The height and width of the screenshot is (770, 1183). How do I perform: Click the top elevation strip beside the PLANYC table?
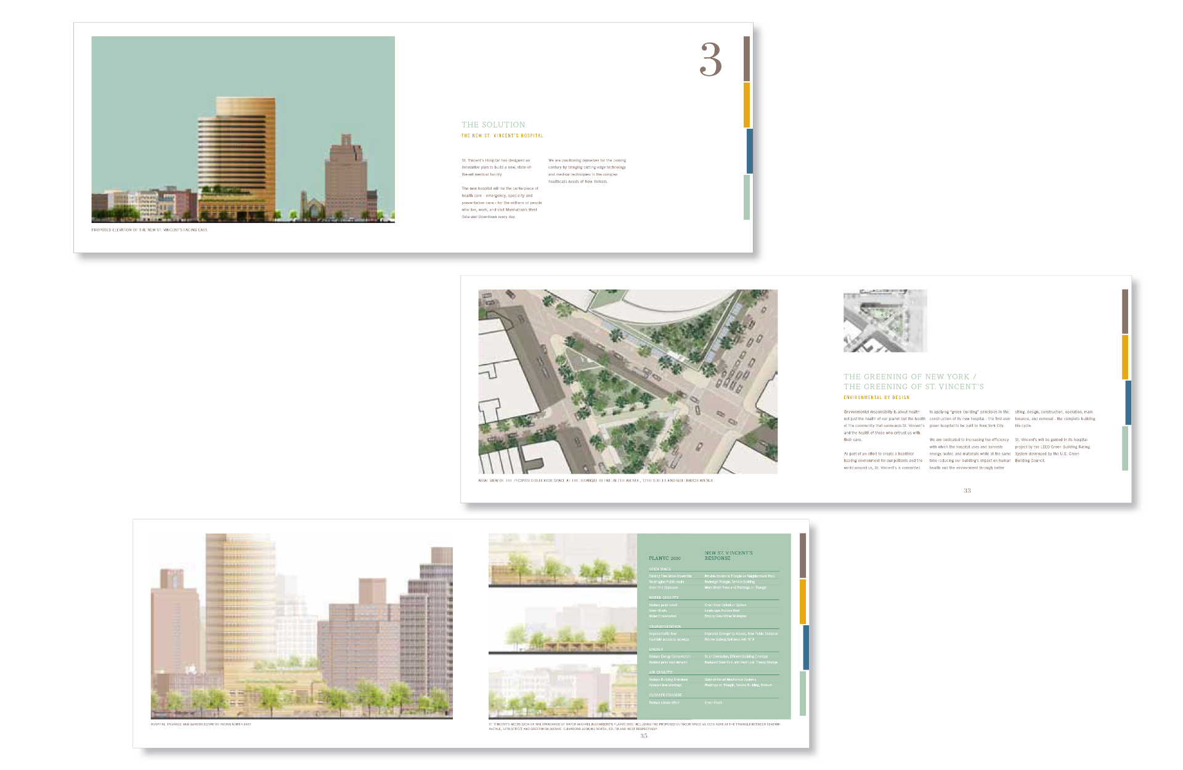coord(563,560)
